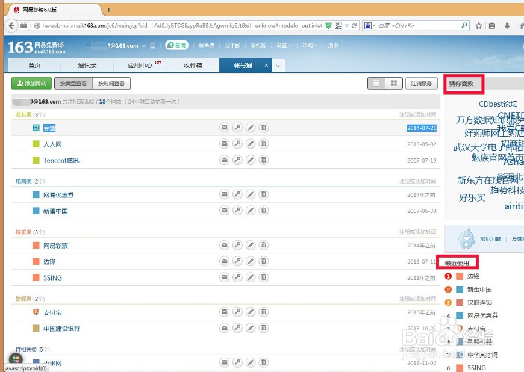Click the URL address bar
Viewport: 524px width, 372px height.
tap(182, 26)
